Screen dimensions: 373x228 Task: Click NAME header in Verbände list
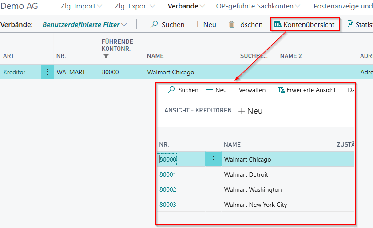pyautogui.click(x=155, y=56)
